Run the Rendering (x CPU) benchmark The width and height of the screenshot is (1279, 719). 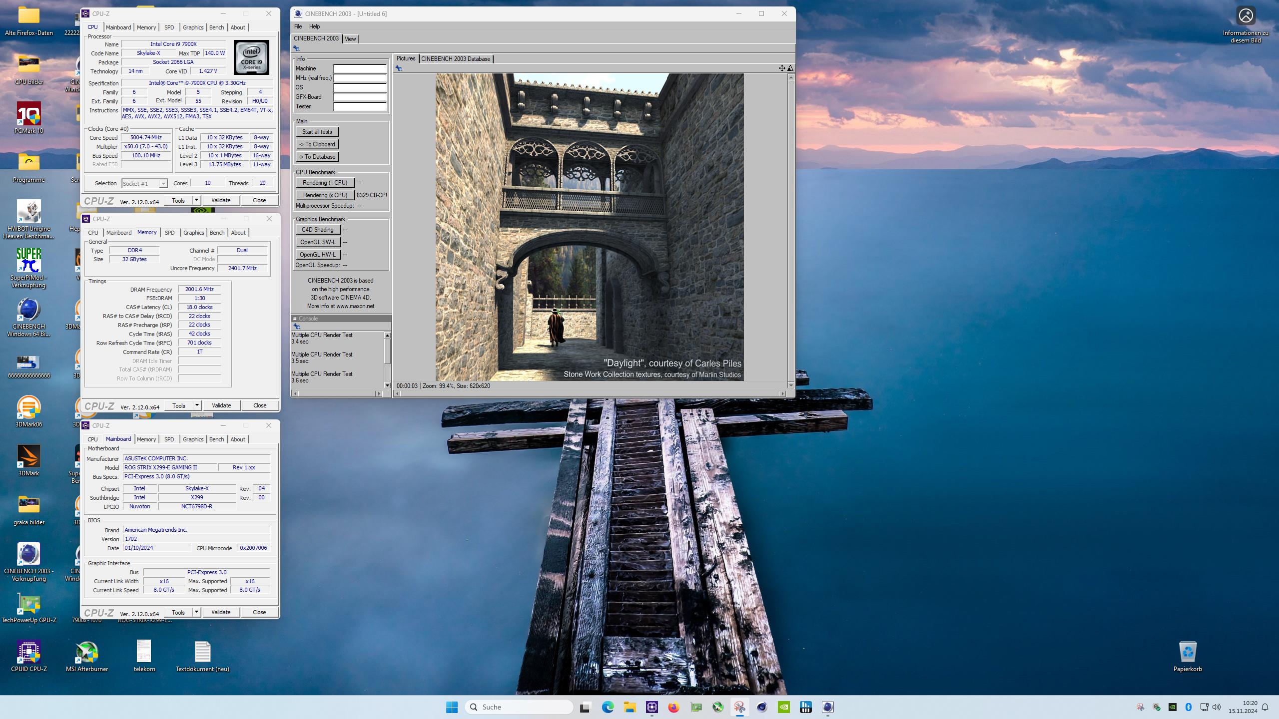coord(325,195)
